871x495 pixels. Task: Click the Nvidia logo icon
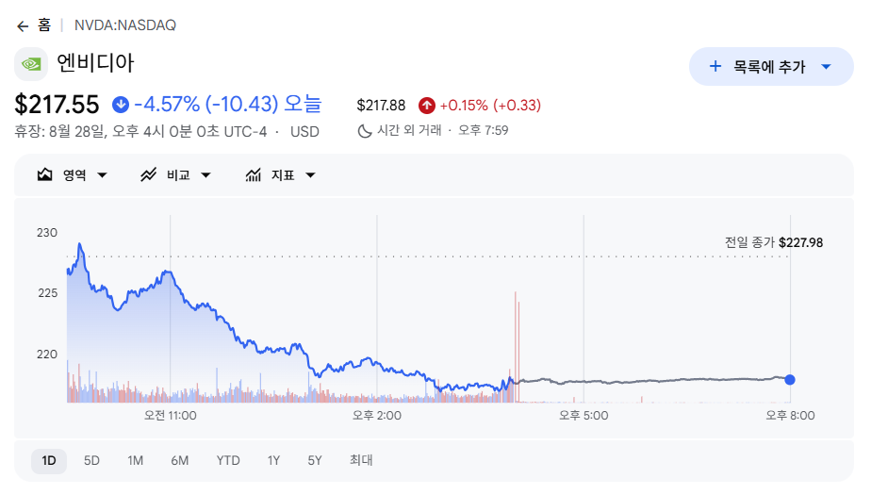[31, 64]
